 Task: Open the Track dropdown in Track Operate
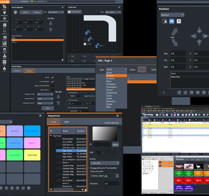coord(56,12)
